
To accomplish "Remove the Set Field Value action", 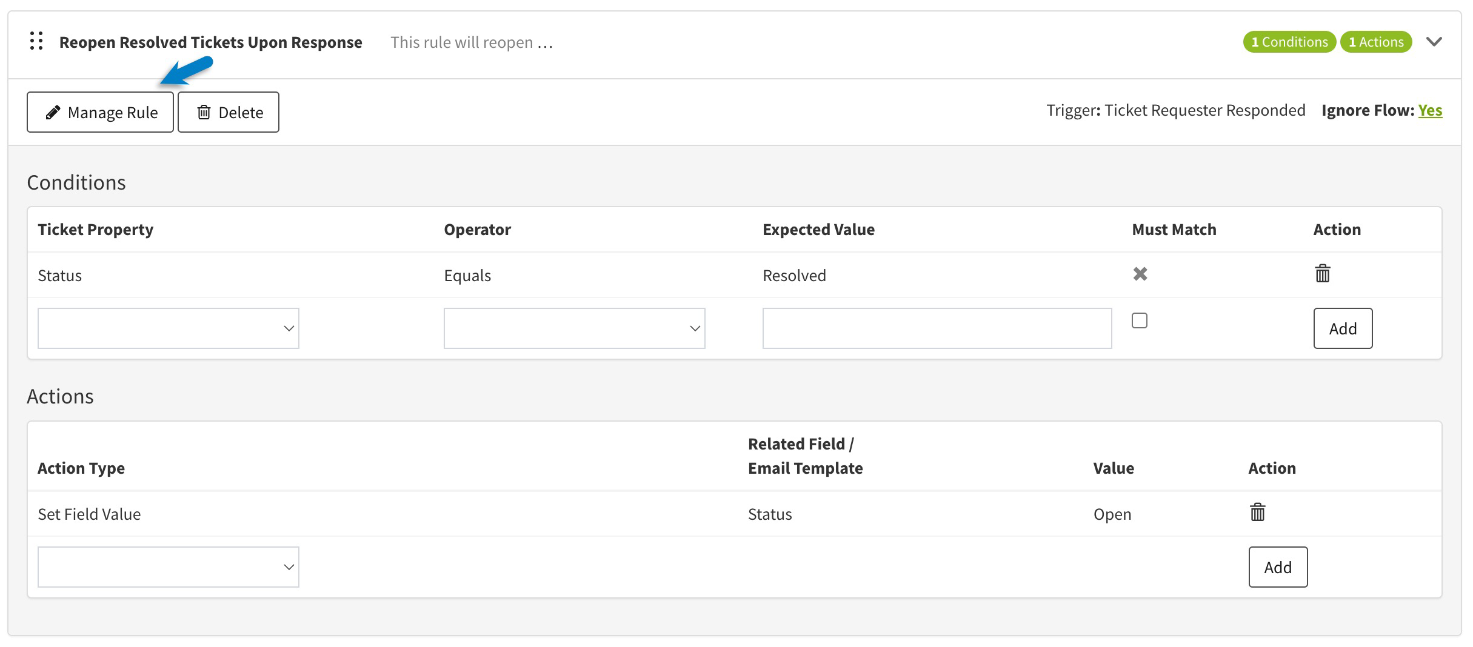I will coord(1257,513).
